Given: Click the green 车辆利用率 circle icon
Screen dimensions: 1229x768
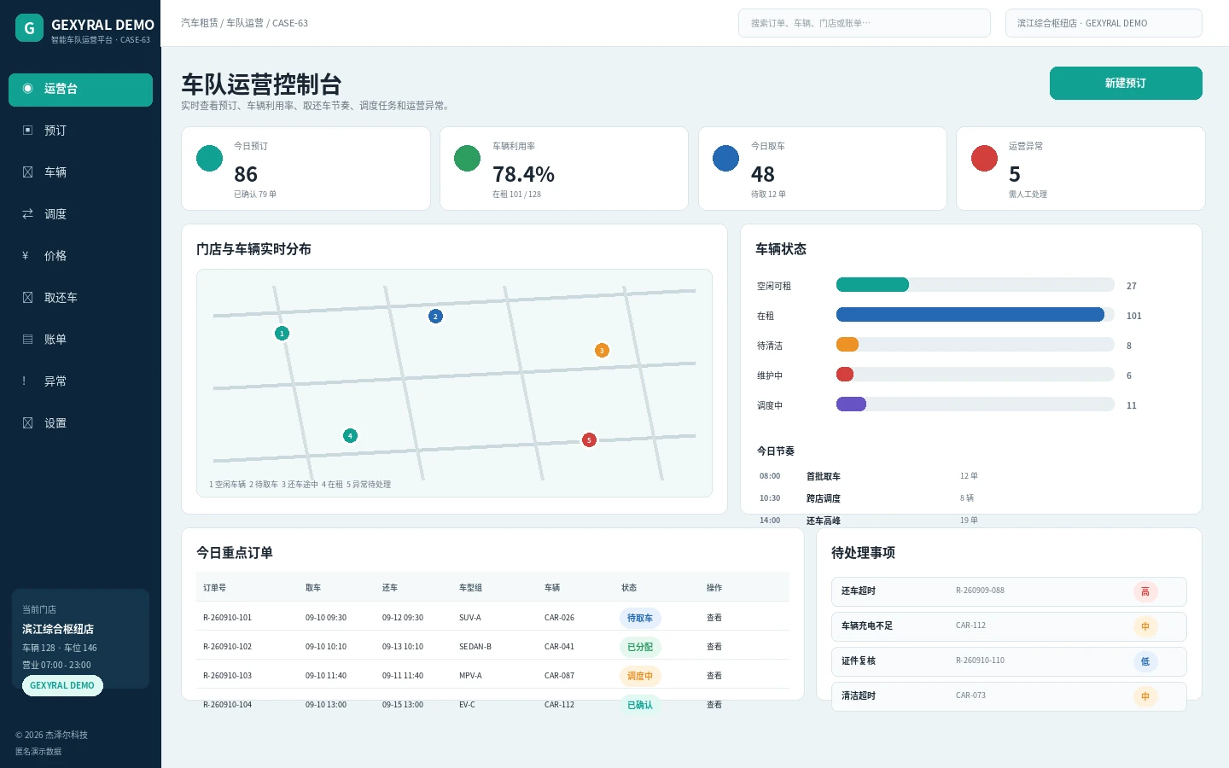Looking at the screenshot, I should [467, 158].
